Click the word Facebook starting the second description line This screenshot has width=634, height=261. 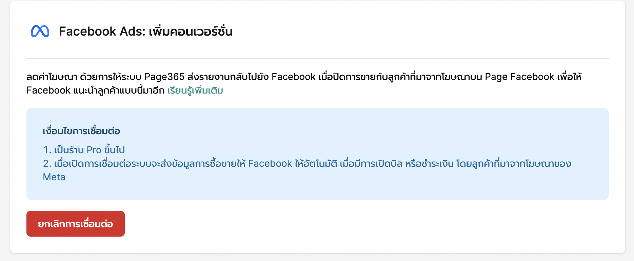[x=48, y=91]
